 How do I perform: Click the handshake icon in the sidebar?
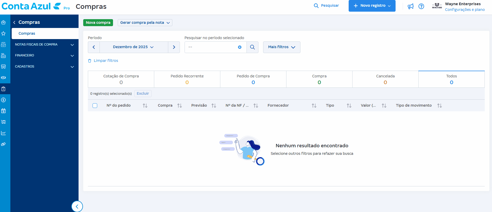[4, 78]
